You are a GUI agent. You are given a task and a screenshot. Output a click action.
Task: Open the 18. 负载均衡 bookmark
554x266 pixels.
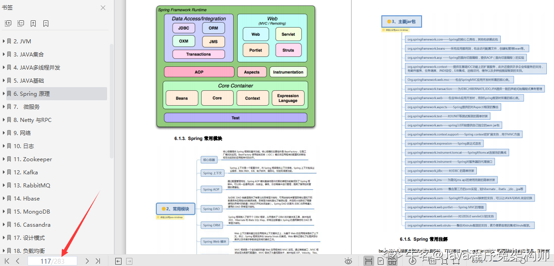point(29,251)
